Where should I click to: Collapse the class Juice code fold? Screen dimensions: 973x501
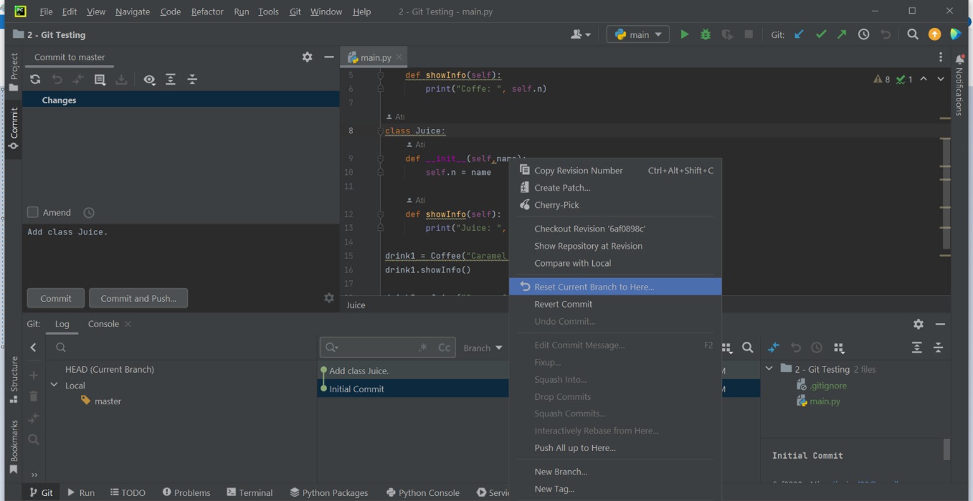tap(381, 131)
